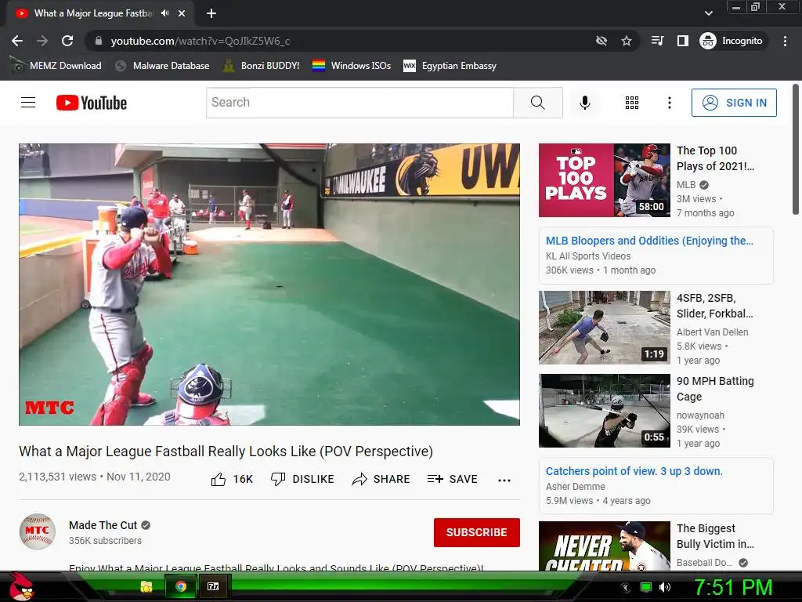Open the YouTube apps grid
Image resolution: width=802 pixels, height=602 pixels.
tap(632, 103)
